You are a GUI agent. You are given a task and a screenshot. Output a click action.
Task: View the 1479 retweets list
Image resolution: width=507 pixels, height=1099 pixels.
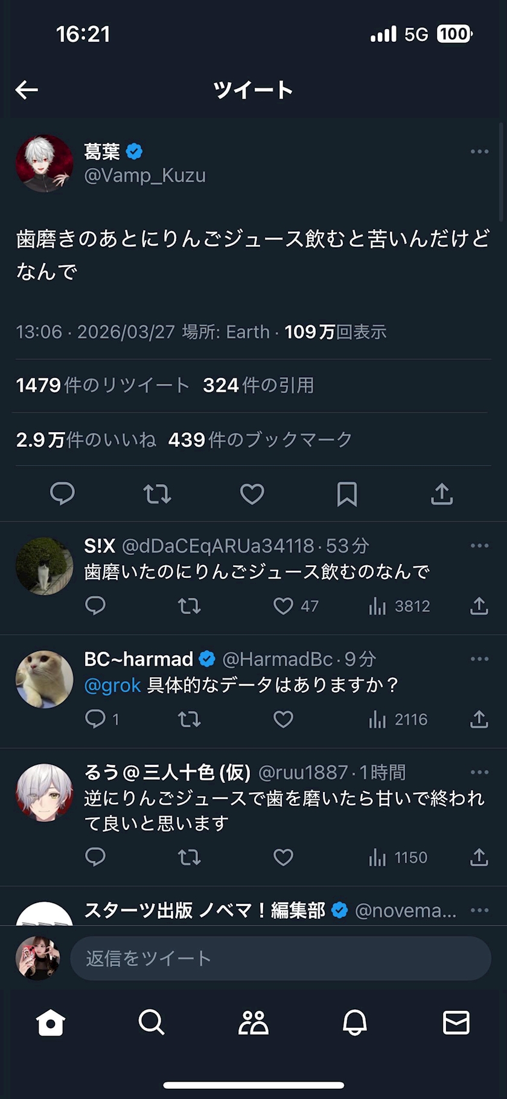click(103, 385)
